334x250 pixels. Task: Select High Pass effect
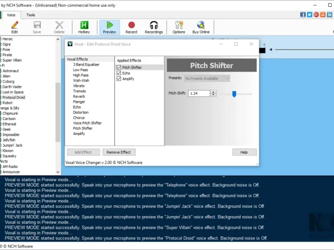(x=81, y=75)
